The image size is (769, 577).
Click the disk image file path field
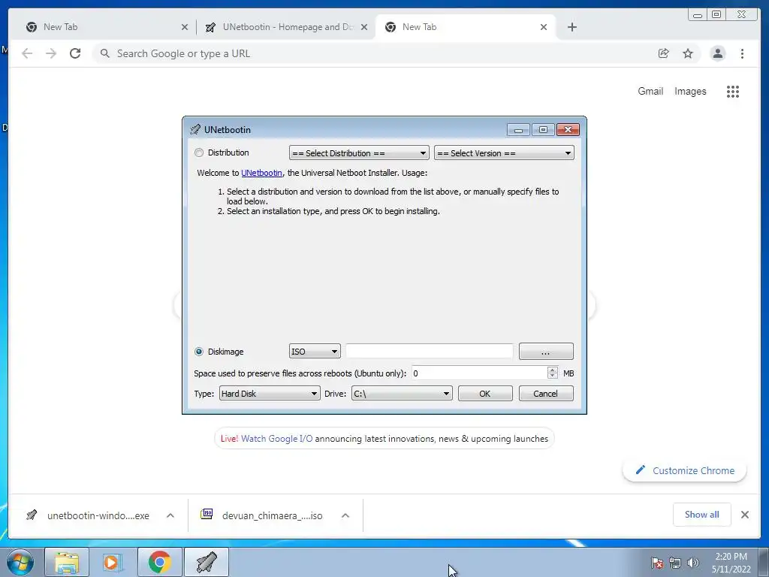(x=429, y=352)
